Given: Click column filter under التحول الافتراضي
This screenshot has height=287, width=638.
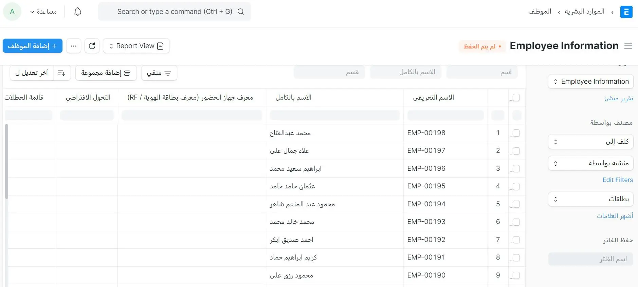Looking at the screenshot, I should tap(87, 115).
